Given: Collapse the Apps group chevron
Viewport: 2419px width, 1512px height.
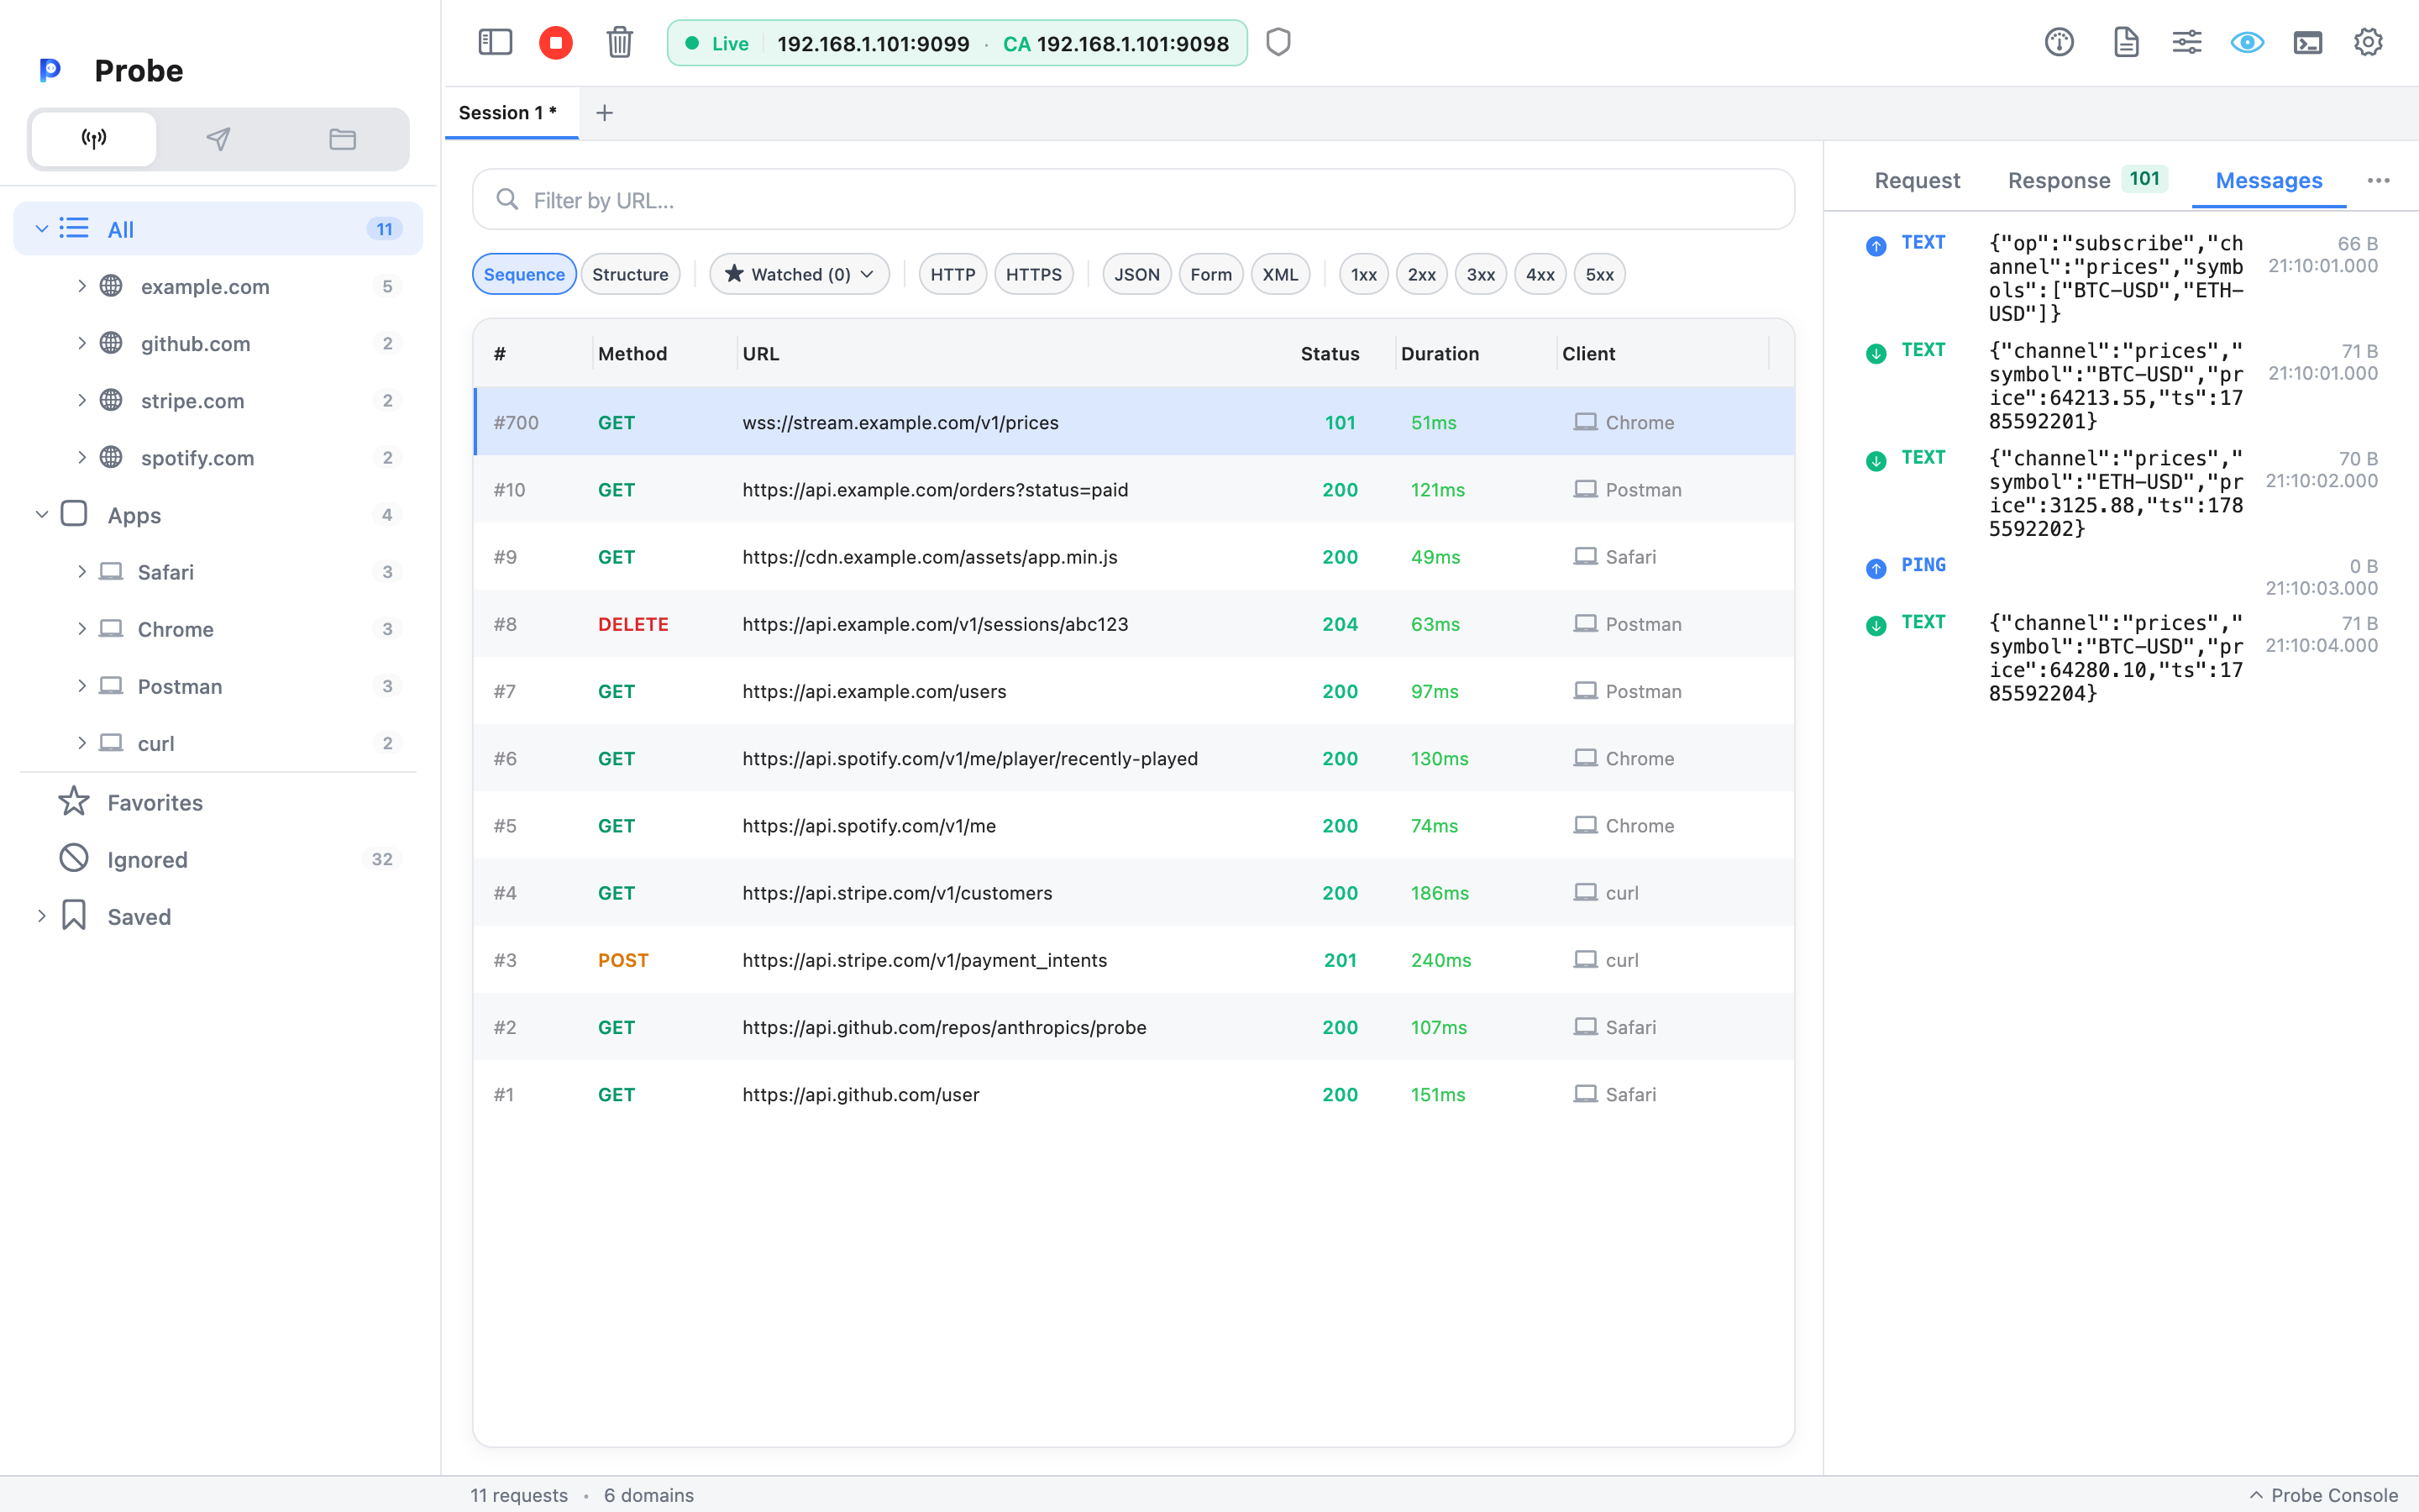Looking at the screenshot, I should pyautogui.click(x=42, y=515).
